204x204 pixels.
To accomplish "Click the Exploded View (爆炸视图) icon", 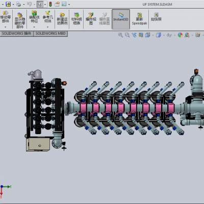I will (91, 19).
